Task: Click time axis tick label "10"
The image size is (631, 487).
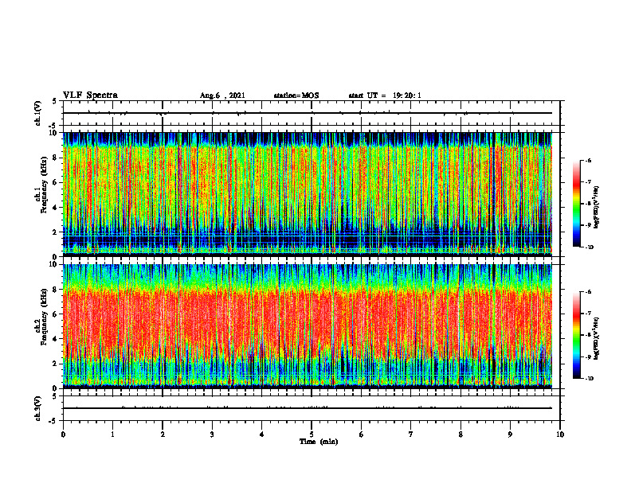Action: (x=560, y=434)
